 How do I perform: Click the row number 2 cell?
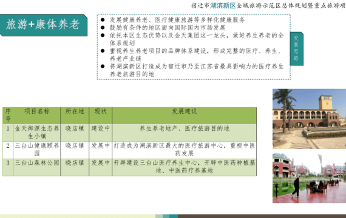point(8,150)
